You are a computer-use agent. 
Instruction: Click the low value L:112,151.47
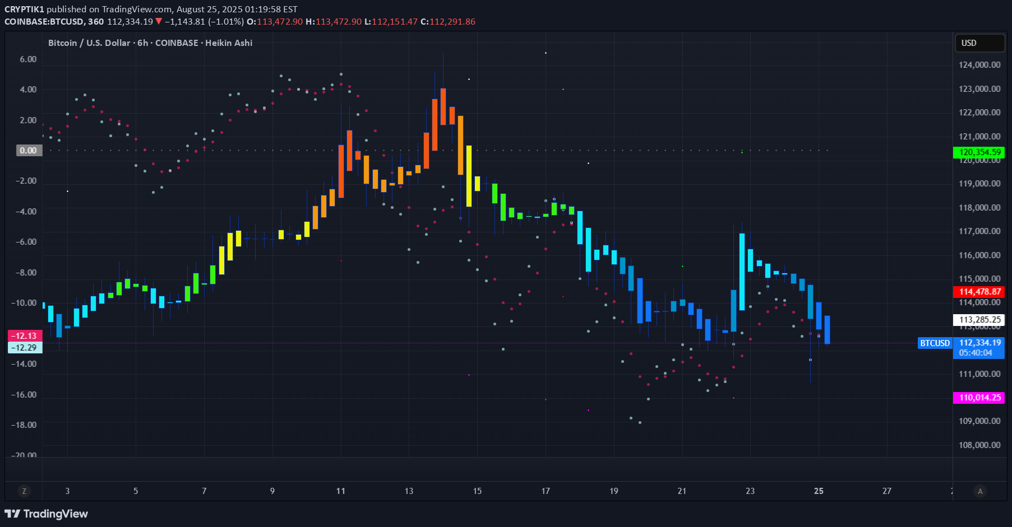pos(391,21)
